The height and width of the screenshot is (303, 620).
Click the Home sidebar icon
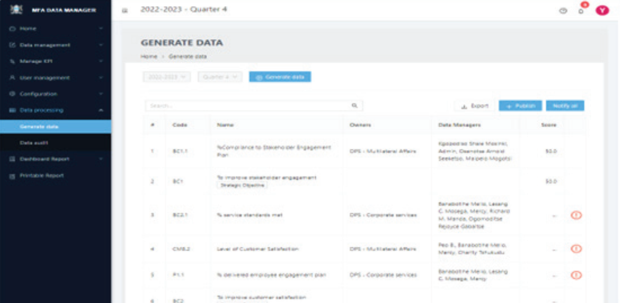[12, 29]
